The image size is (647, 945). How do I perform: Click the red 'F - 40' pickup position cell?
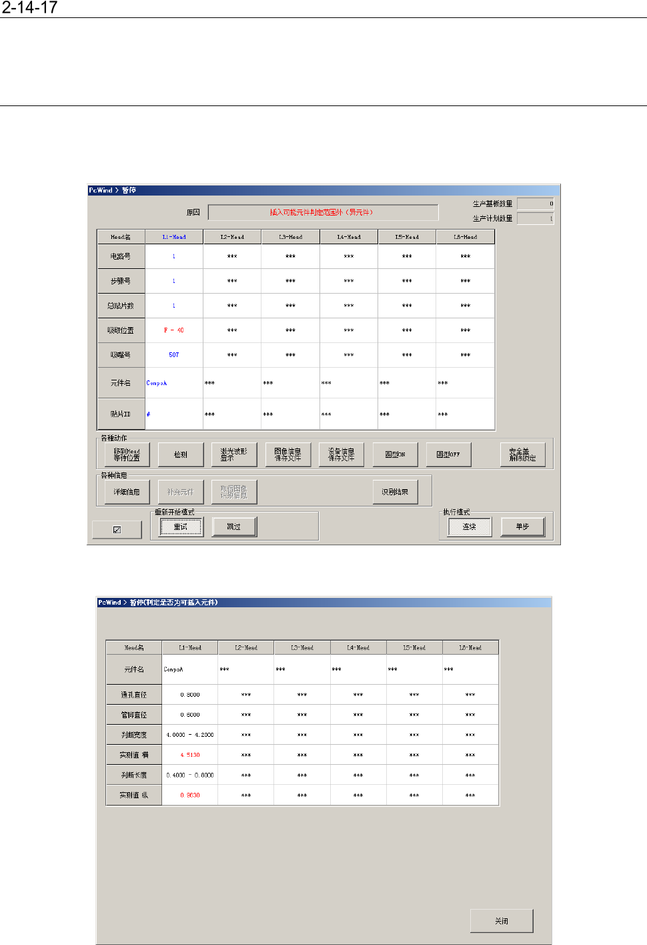[x=174, y=330]
